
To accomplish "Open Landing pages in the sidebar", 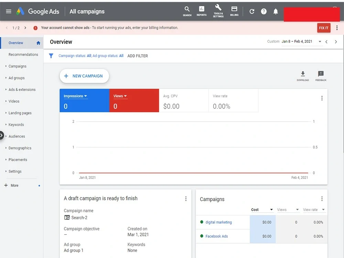I will click(x=20, y=113).
